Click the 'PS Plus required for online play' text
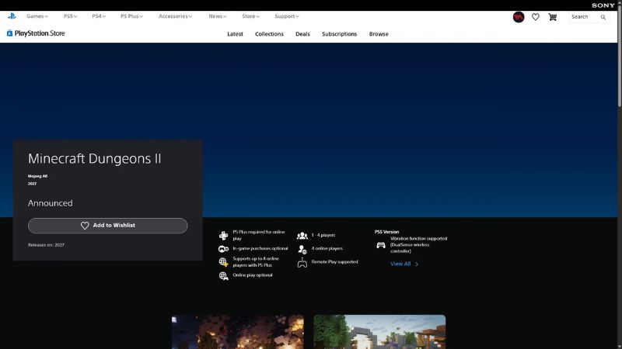This screenshot has height=349, width=622. (259, 235)
